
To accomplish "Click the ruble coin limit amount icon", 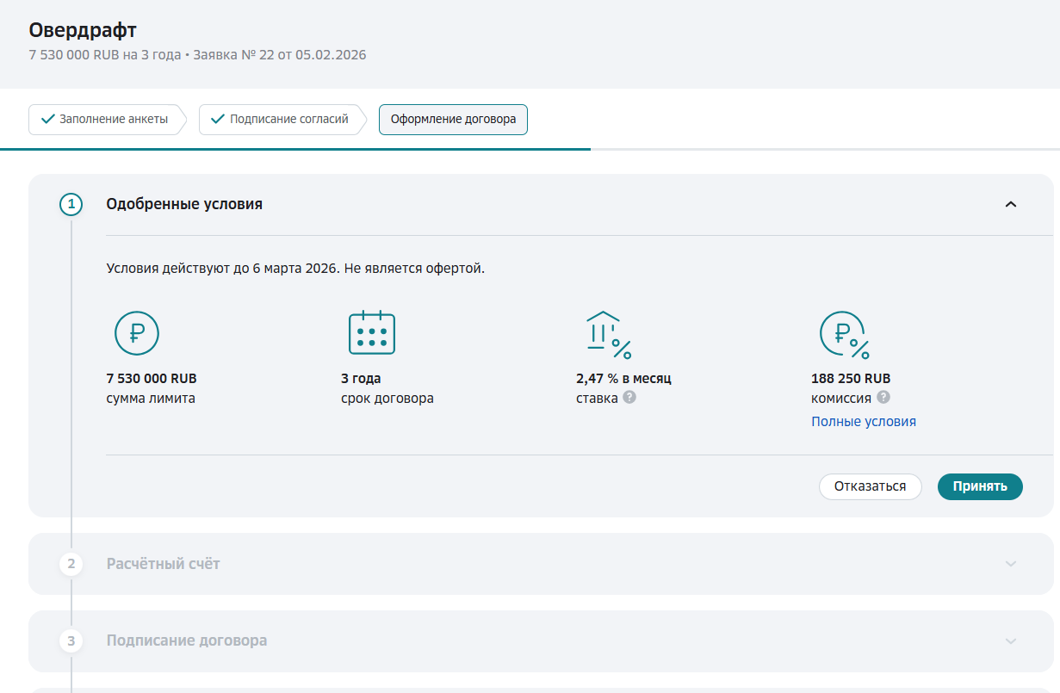I will click(x=137, y=333).
